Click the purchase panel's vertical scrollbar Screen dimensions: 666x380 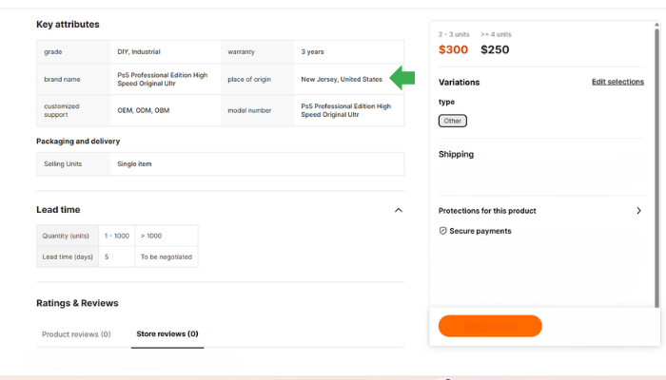click(656, 161)
